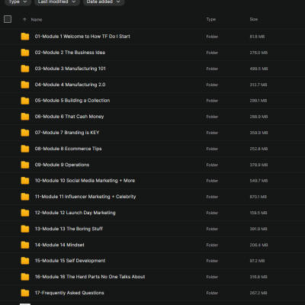Click folder icon for 16-Module 16 Hard Parts
This screenshot has width=305, height=305.
tap(25, 277)
